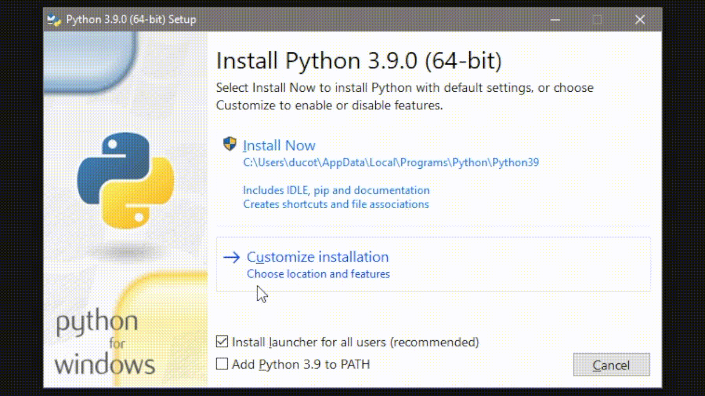The height and width of the screenshot is (396, 705).
Task: Minimize the setup window
Action: (555, 19)
